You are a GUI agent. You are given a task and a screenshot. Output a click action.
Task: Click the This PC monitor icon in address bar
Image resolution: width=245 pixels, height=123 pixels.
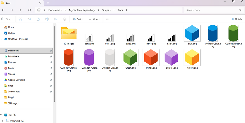39,10
